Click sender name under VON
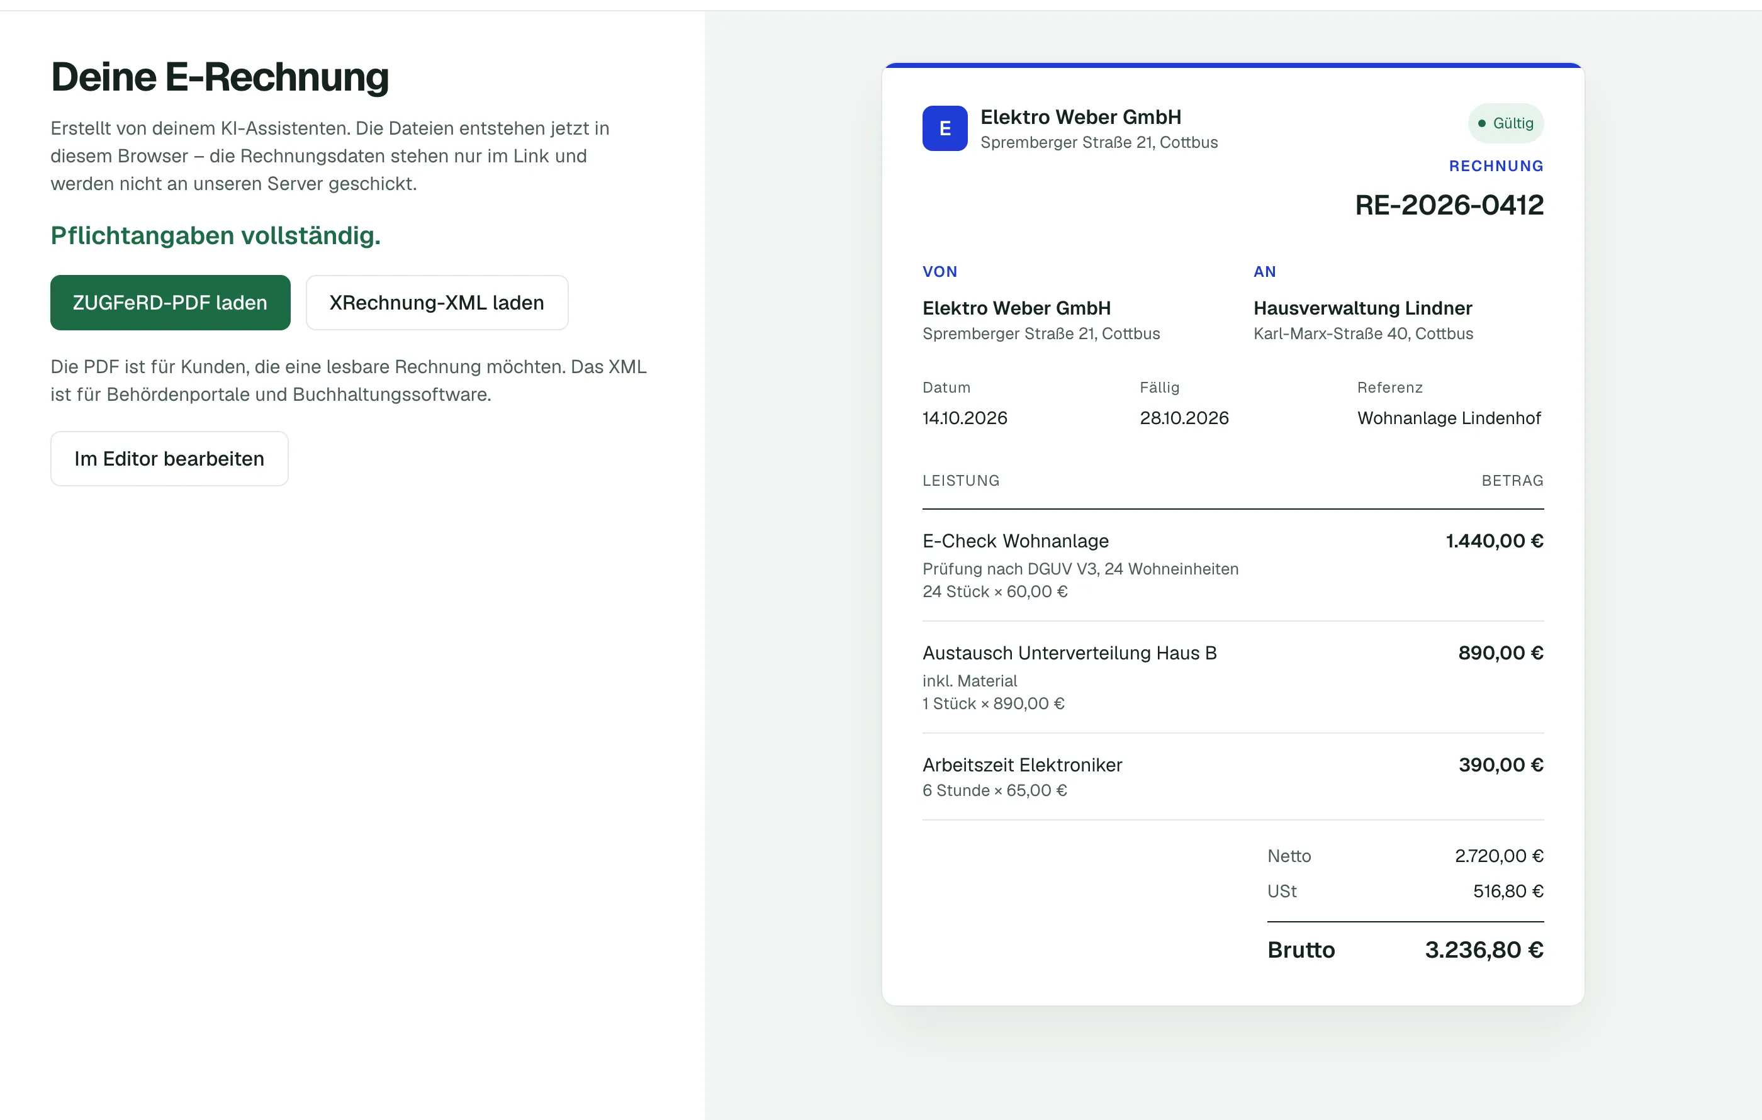Screen dimensions: 1762x1120 pyautogui.click(x=1016, y=308)
